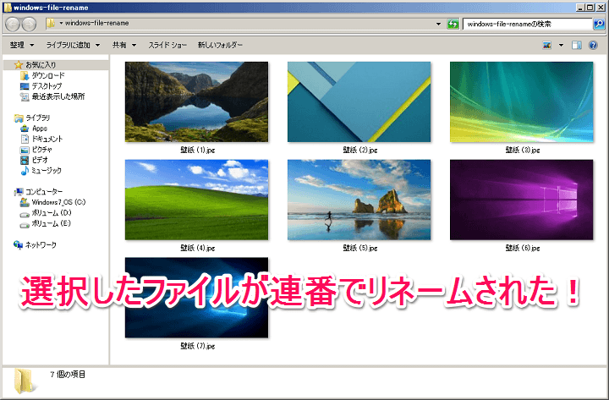609x400 pixels.
Task: Open ダウンロード in the favorites list
Action: pyautogui.click(x=48, y=75)
